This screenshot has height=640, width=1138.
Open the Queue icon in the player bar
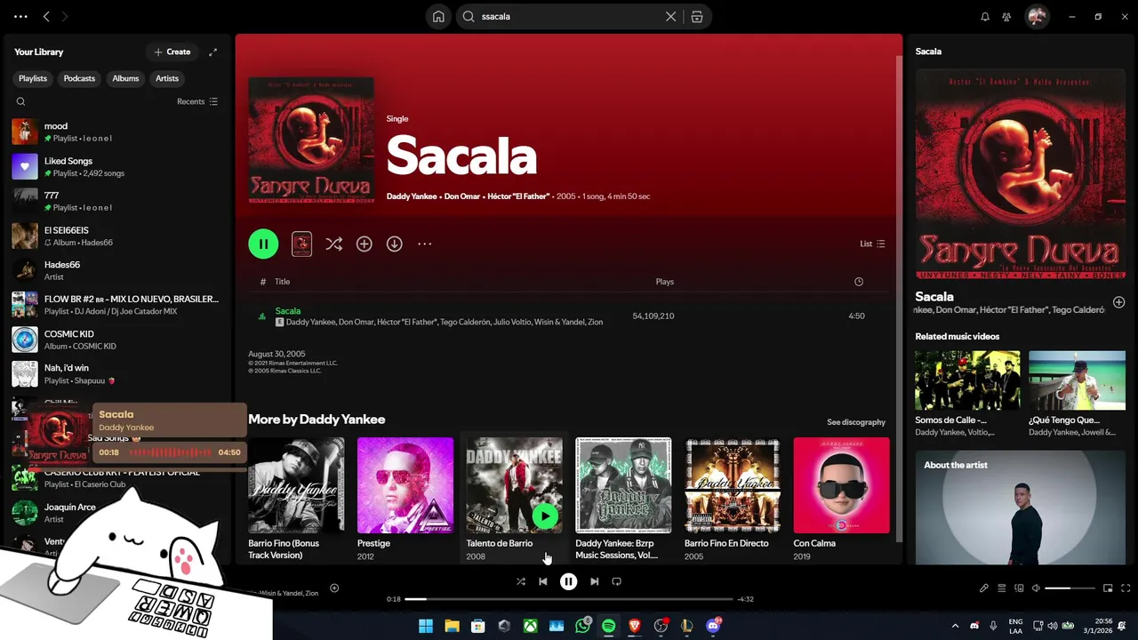tap(1001, 588)
